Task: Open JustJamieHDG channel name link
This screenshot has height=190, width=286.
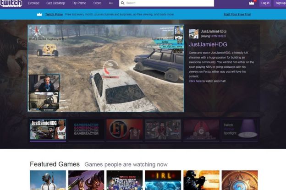Action: (214, 31)
